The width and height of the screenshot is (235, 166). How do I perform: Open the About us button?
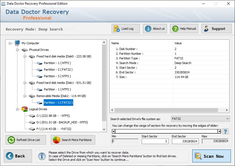[x=155, y=29]
